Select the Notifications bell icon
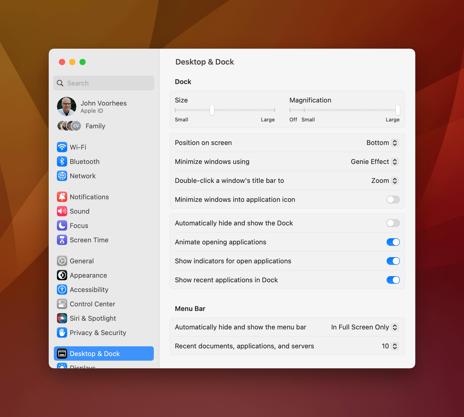 62,197
